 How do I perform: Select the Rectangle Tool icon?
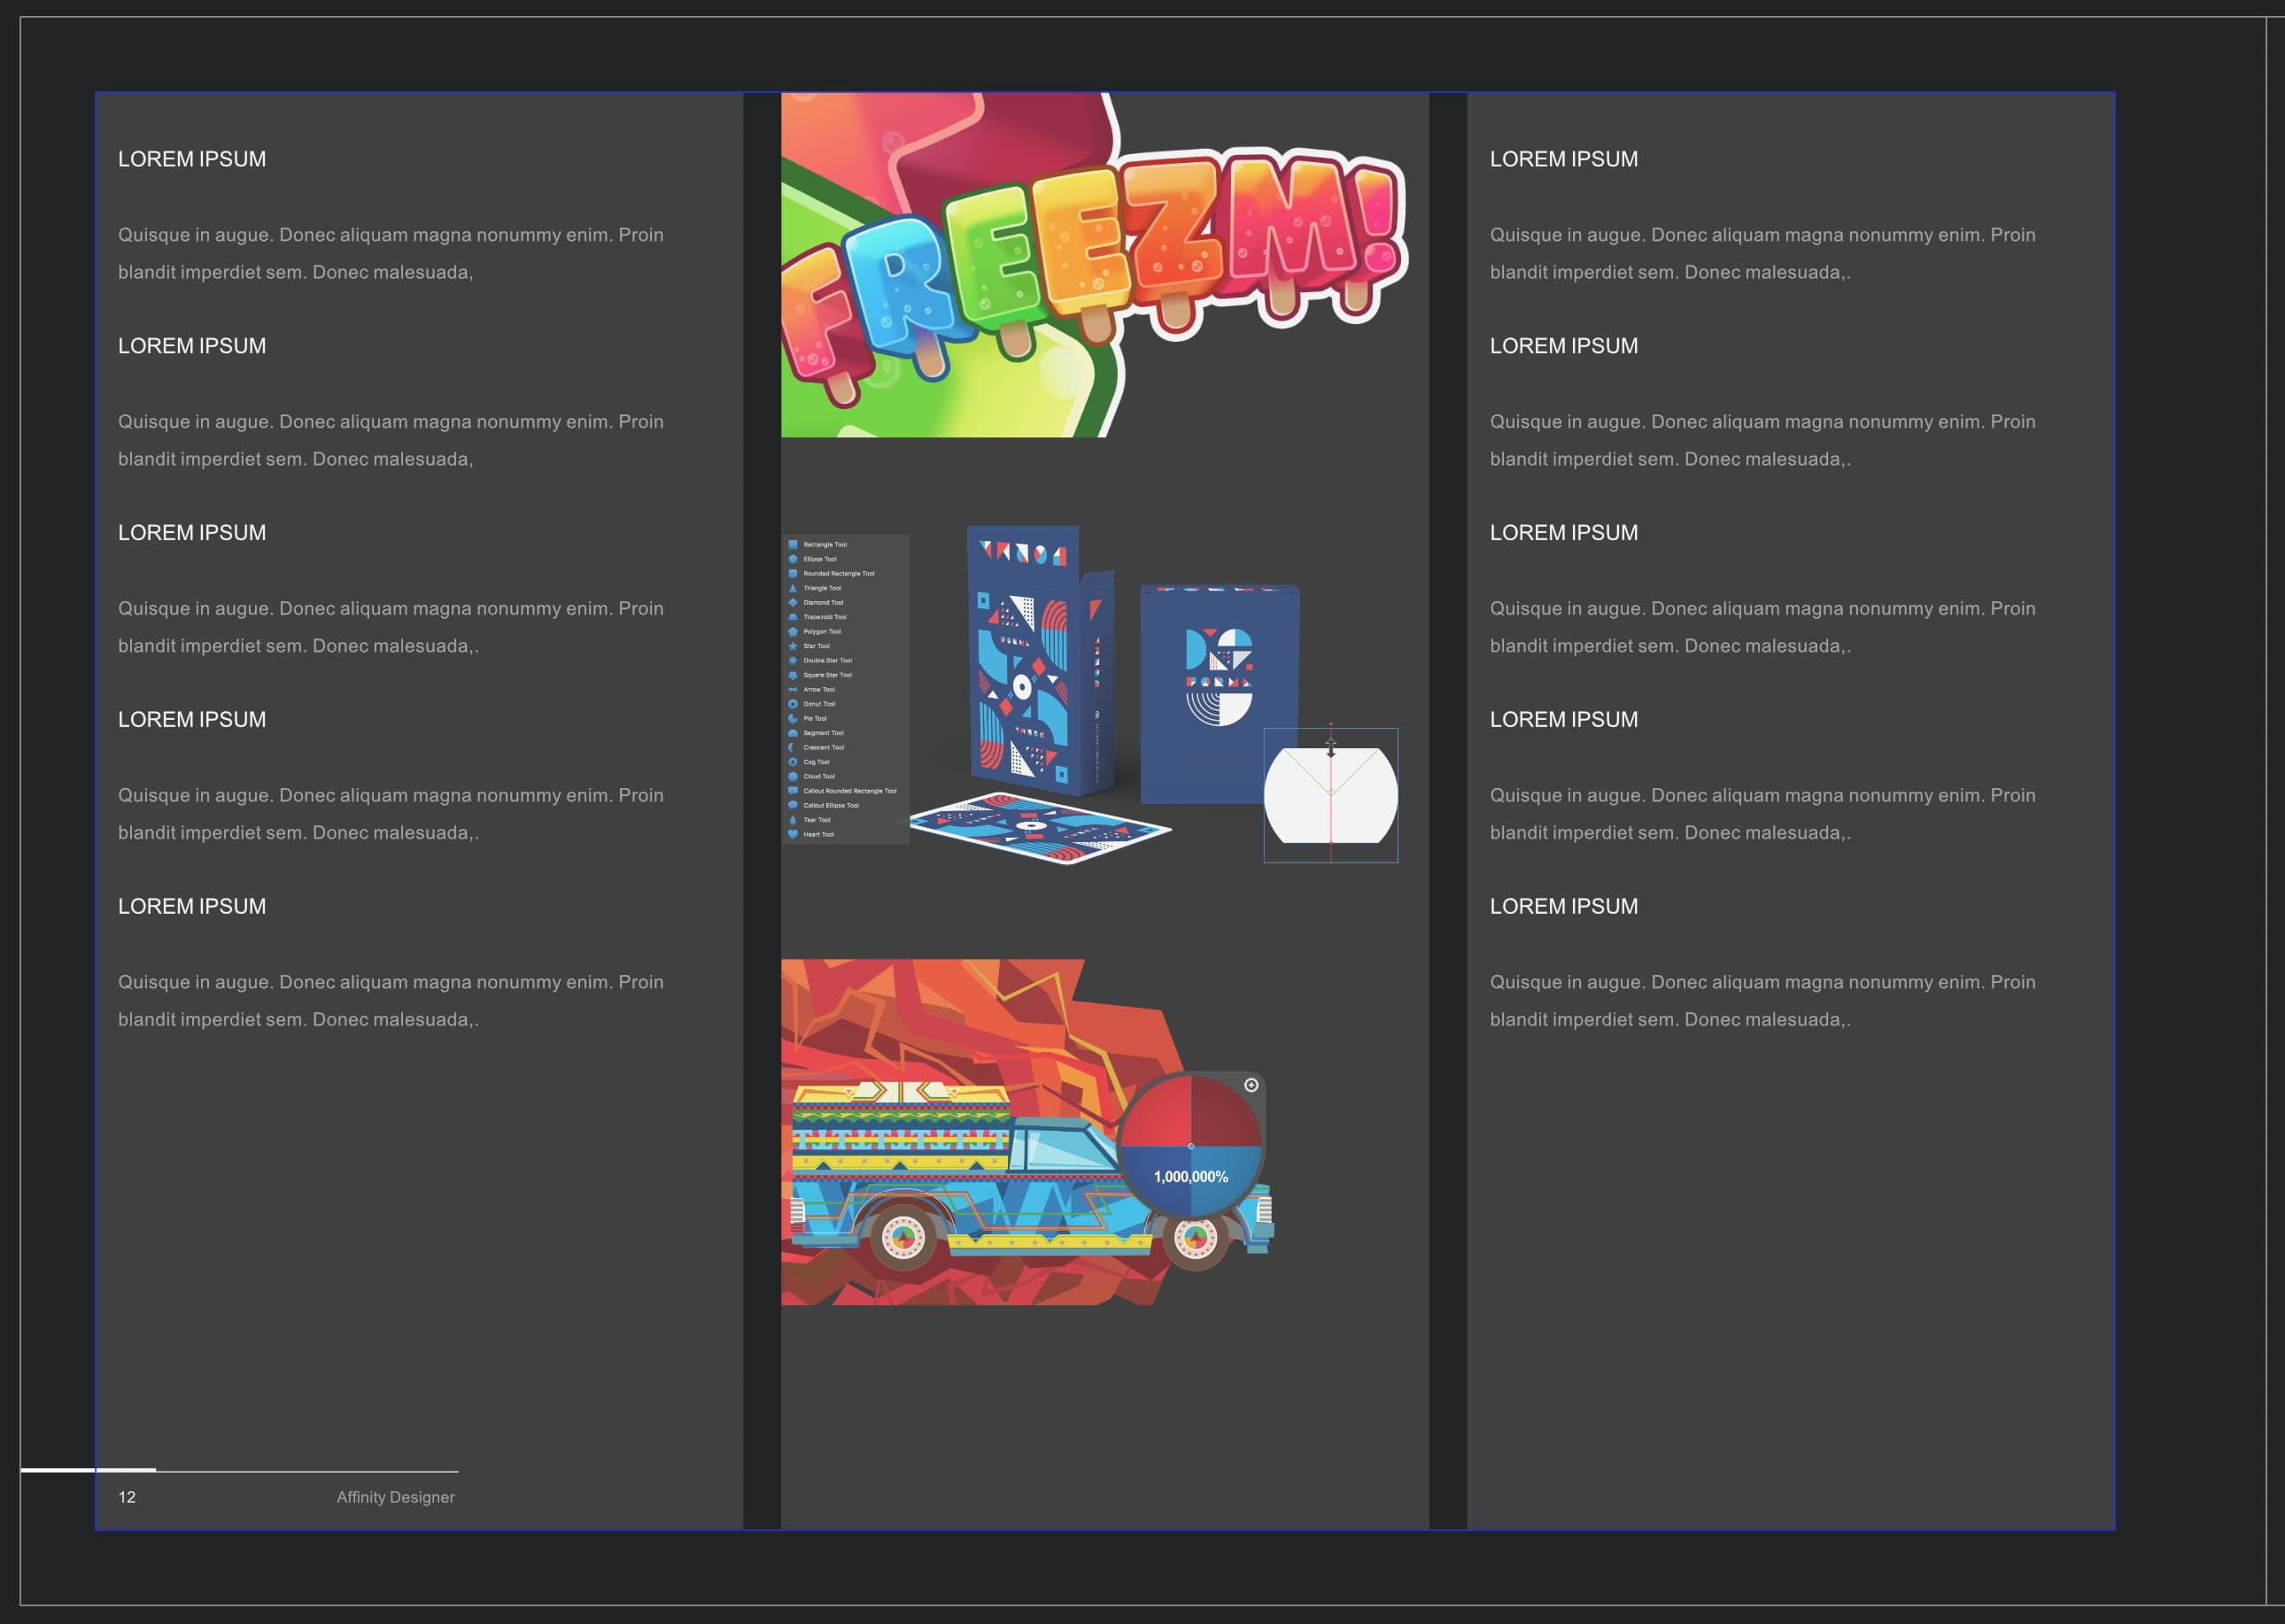point(793,545)
